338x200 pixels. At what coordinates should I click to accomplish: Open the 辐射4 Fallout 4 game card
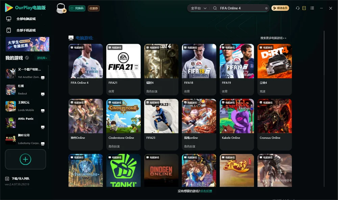(161, 69)
